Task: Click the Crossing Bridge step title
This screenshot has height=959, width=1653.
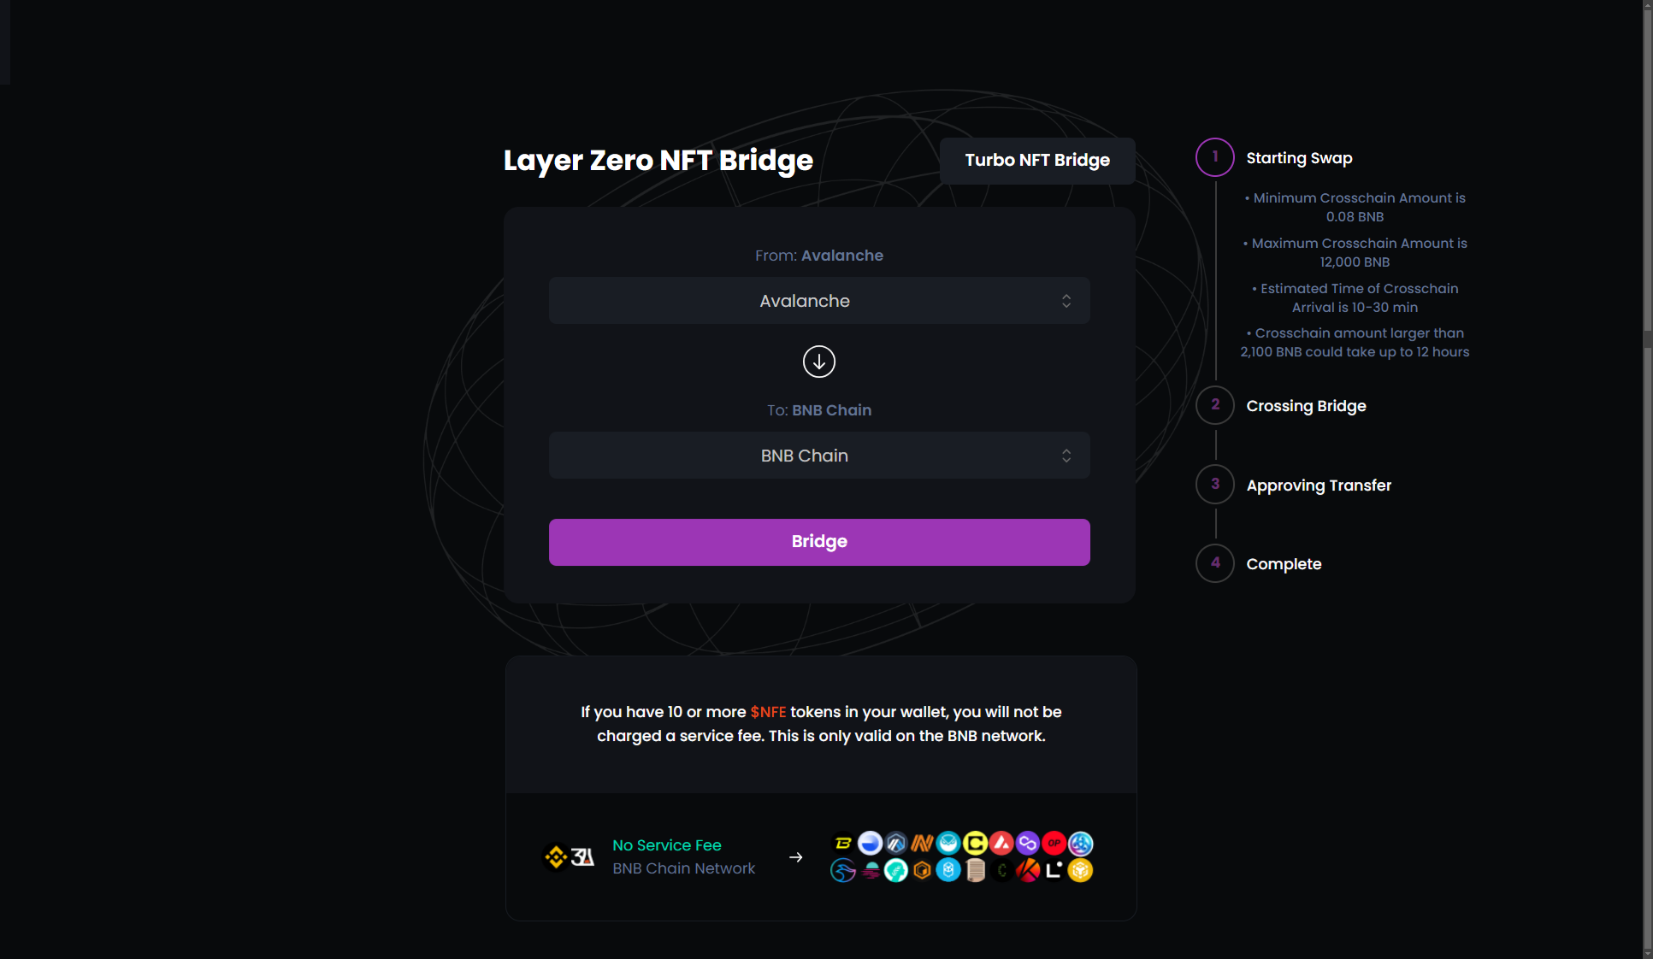Action: 1306,406
